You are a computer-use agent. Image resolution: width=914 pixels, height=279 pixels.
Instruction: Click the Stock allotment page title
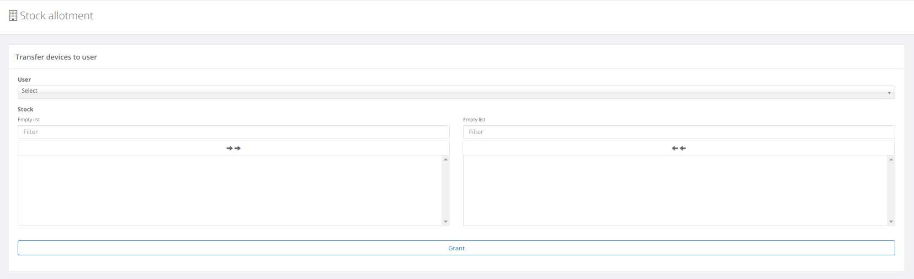point(56,16)
